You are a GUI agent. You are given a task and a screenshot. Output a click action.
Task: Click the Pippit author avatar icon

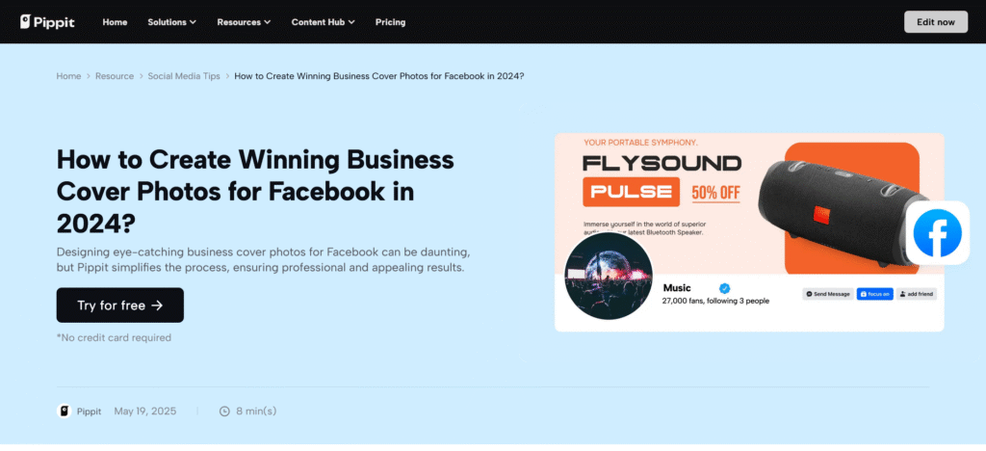[x=64, y=411]
